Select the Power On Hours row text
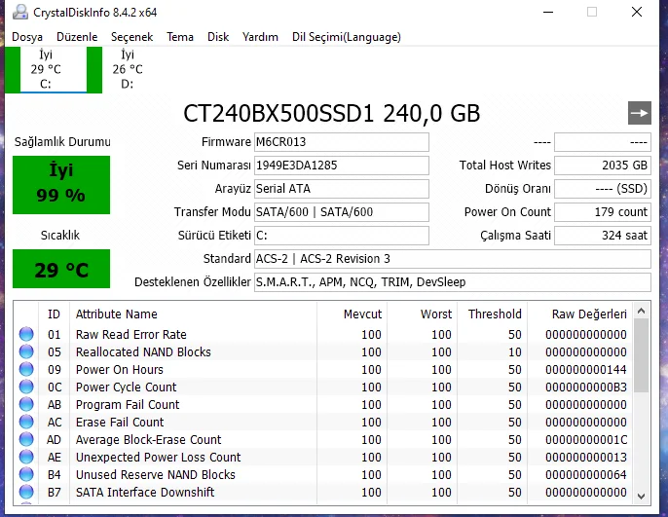The width and height of the screenshot is (668, 517). coord(120,370)
